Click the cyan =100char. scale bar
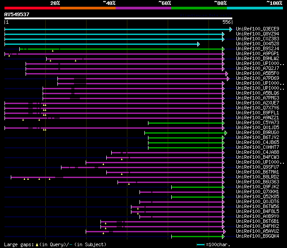 pos(200,245)
